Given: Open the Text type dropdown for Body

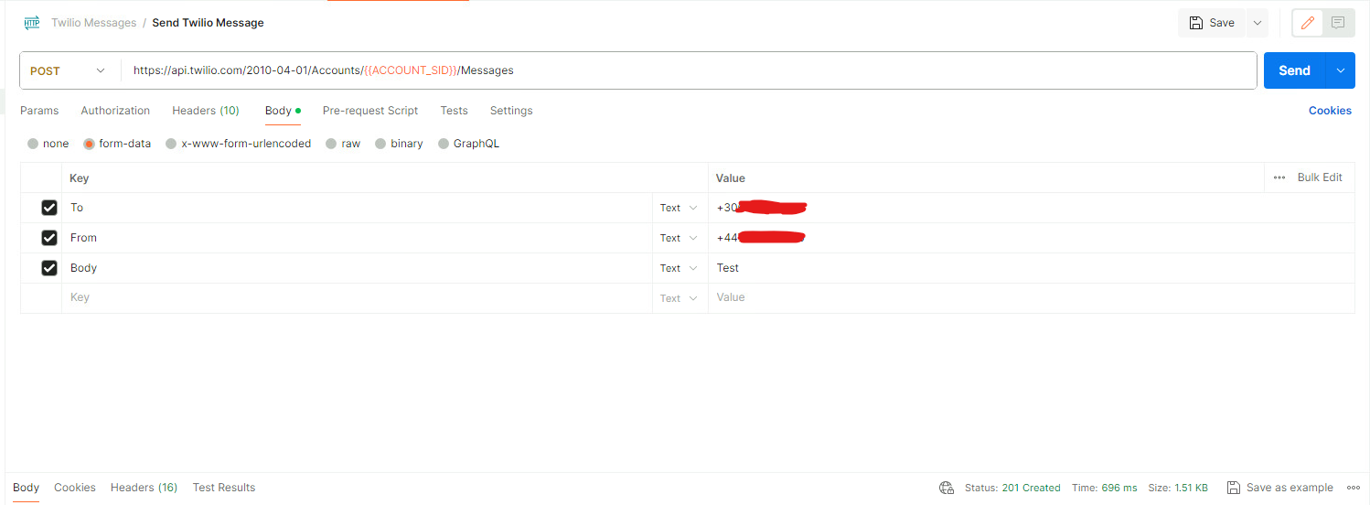Looking at the screenshot, I should coord(680,268).
